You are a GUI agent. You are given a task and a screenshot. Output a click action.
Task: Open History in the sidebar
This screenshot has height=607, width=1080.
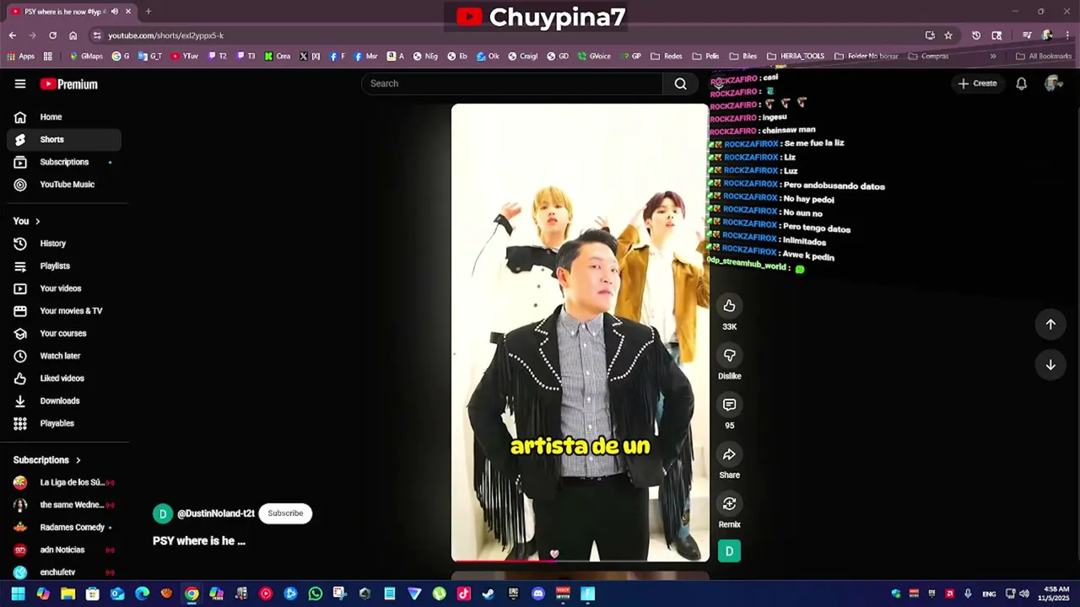pos(64,244)
